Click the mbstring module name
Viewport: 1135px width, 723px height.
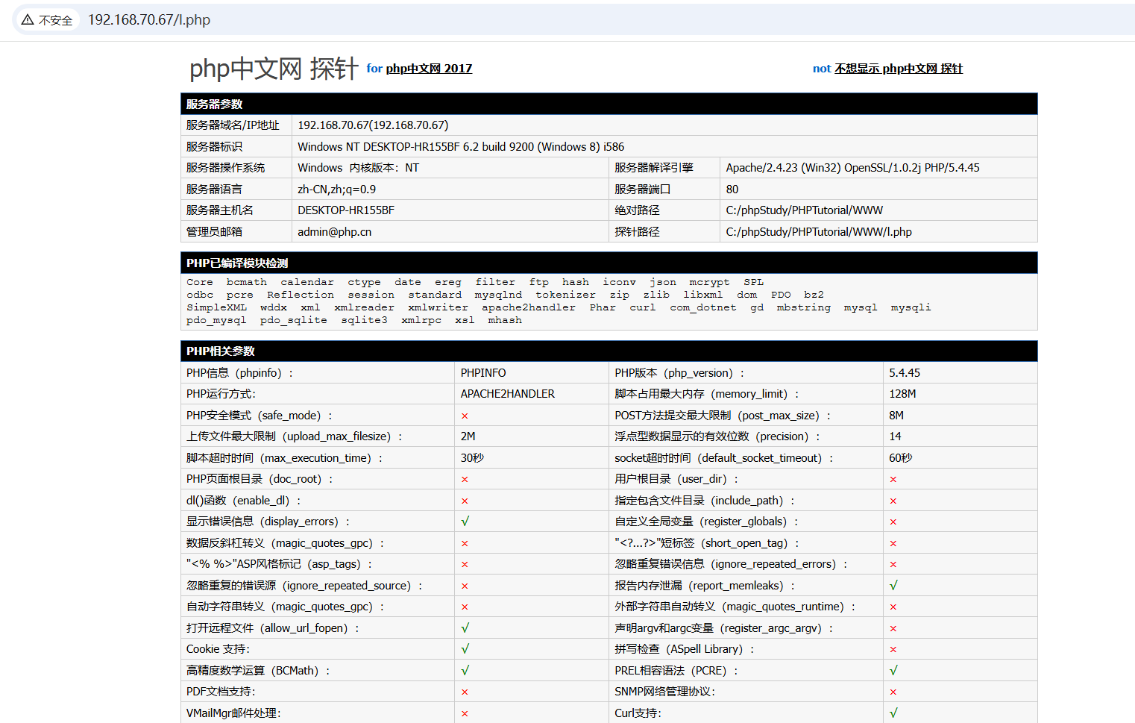[x=803, y=307]
